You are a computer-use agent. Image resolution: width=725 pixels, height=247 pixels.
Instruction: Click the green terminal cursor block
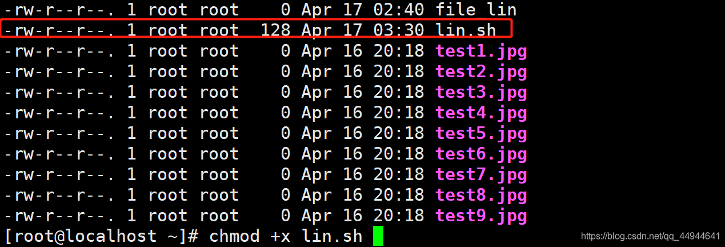378,237
